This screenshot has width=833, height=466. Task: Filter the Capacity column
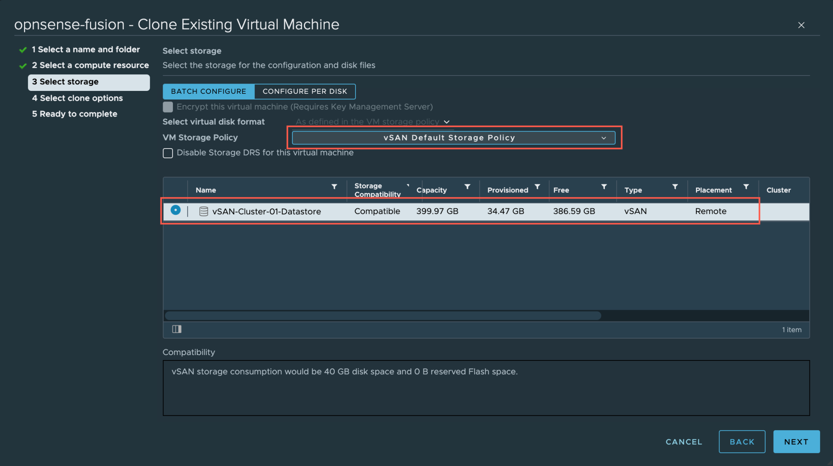[467, 187]
